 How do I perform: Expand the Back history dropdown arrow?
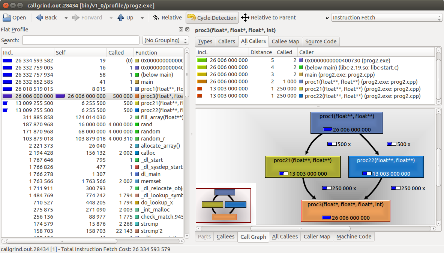(x=66, y=18)
